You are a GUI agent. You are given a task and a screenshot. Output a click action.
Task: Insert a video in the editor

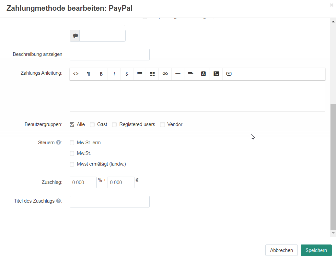pyautogui.click(x=229, y=74)
